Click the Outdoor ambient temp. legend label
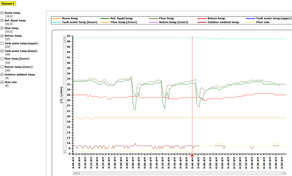The width and height of the screenshot is (292, 176). click(x=223, y=22)
